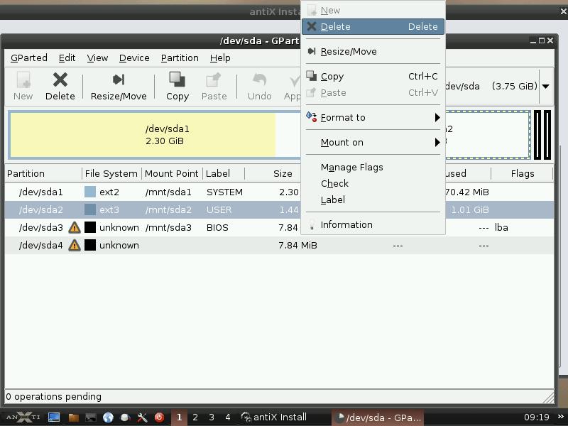Open the device selector dropdown arrow
Viewport: 568px width, 426px height.
(x=545, y=86)
